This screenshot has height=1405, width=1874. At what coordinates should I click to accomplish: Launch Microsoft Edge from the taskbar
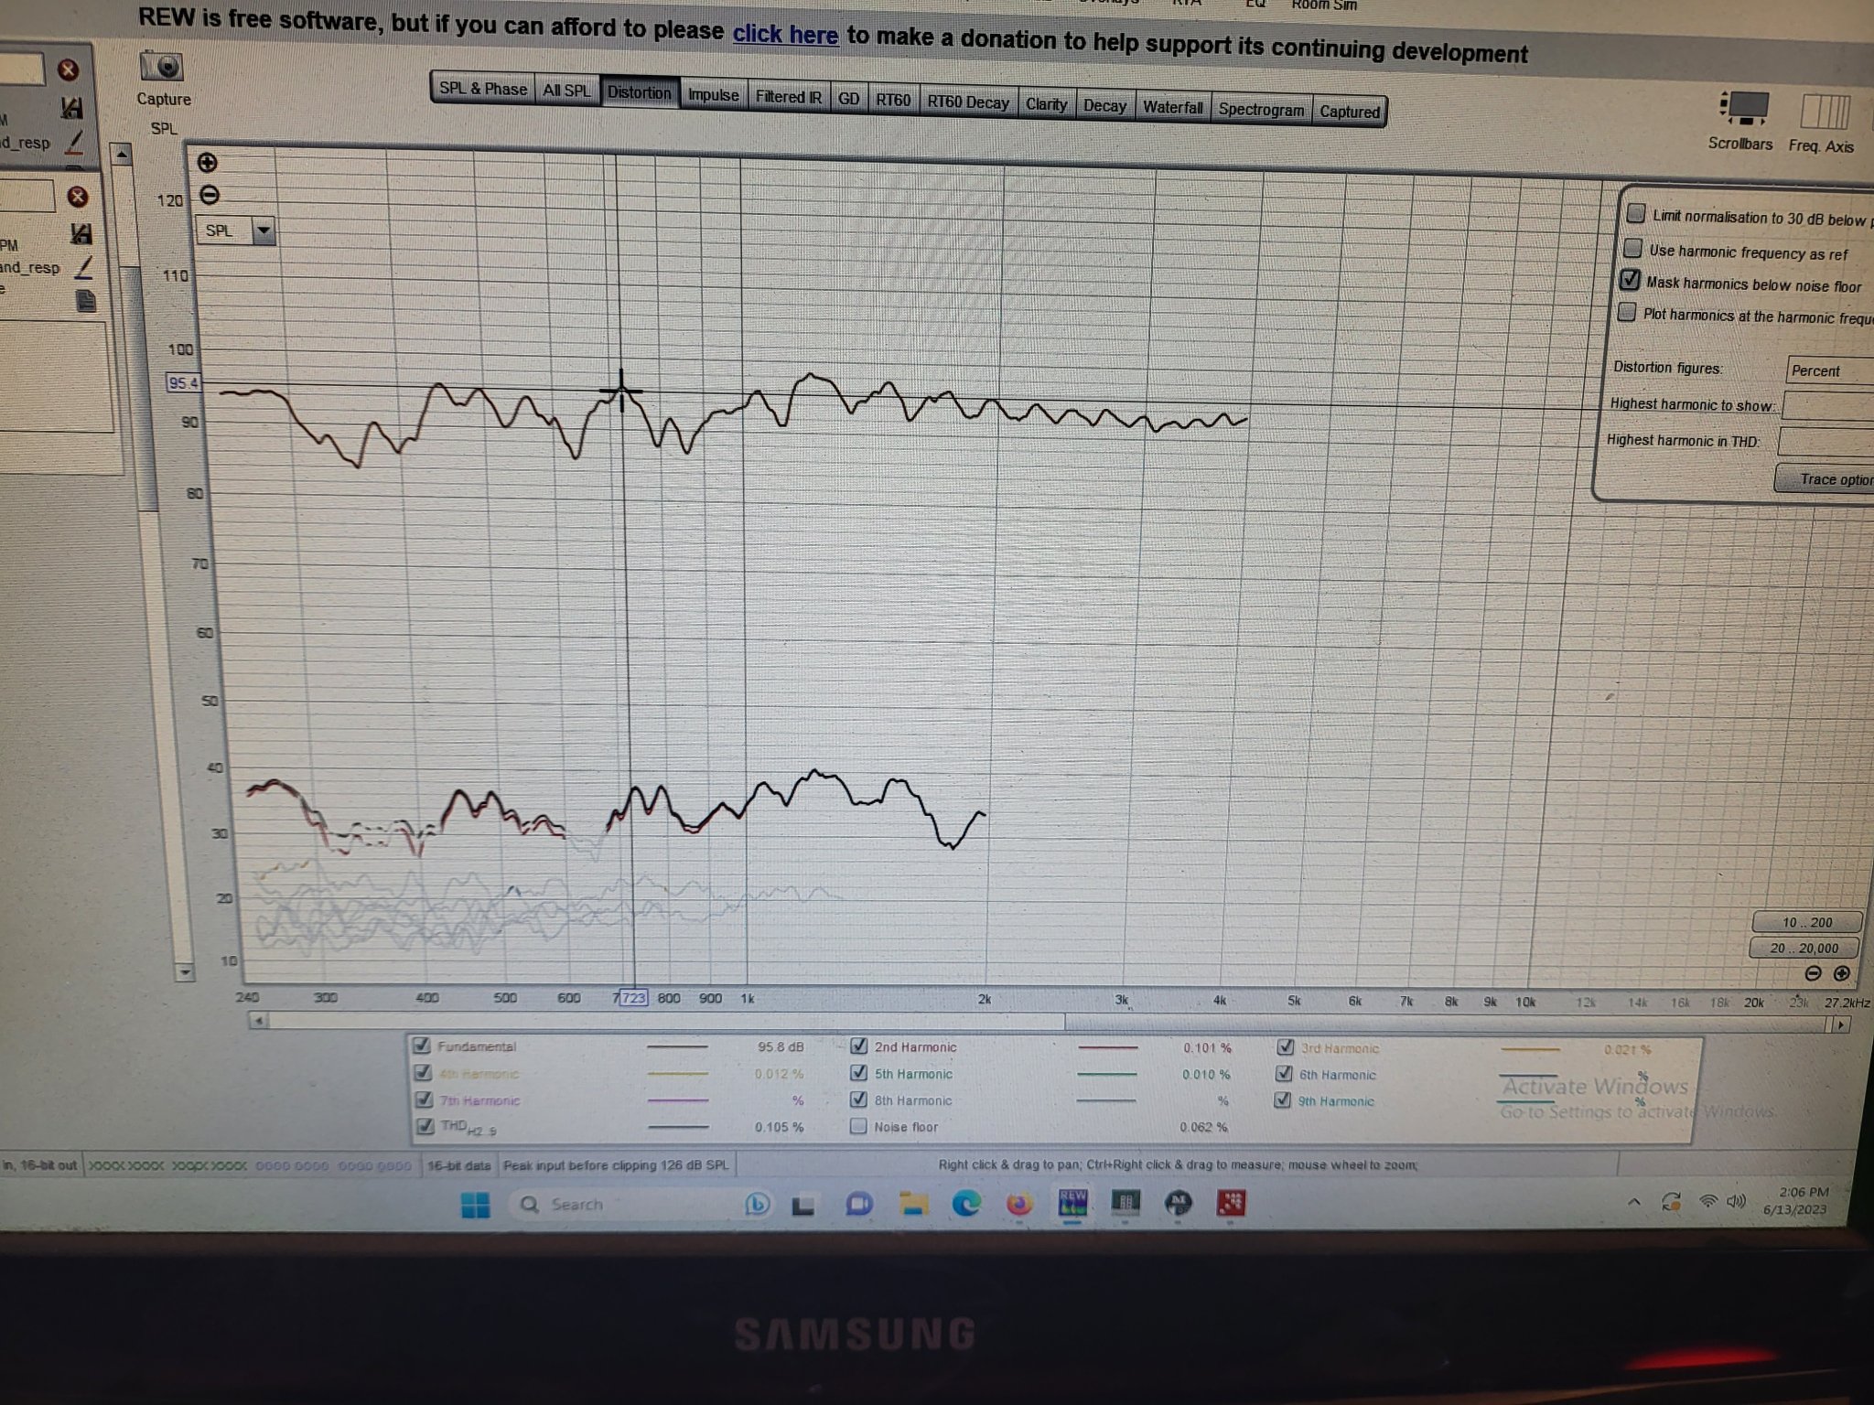966,1204
